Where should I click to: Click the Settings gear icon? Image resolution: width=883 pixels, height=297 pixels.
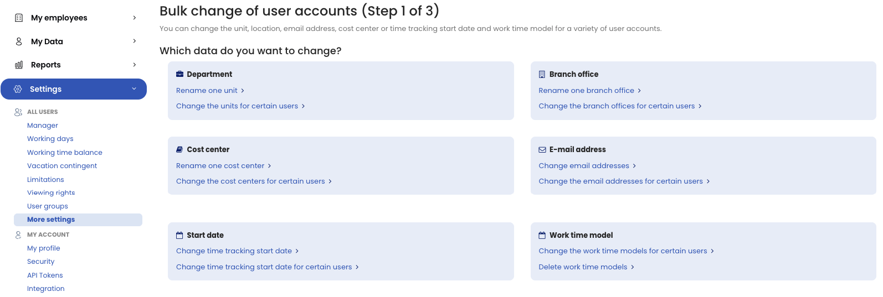[x=18, y=89]
